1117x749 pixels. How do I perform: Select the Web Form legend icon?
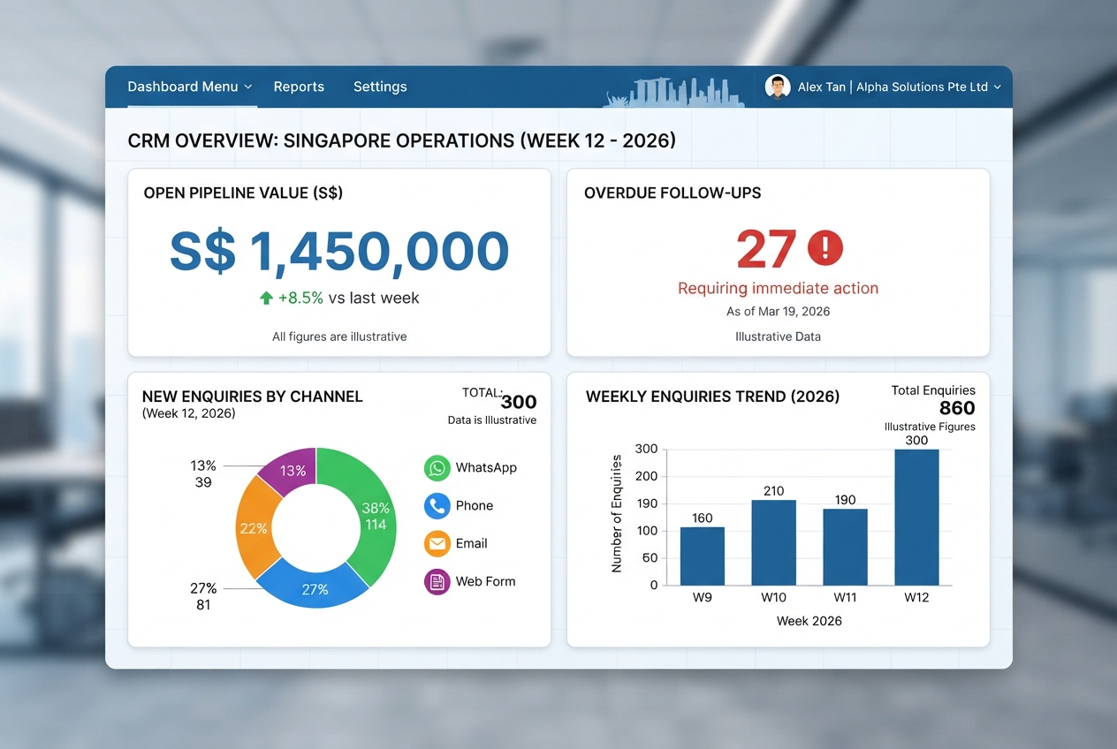[437, 582]
